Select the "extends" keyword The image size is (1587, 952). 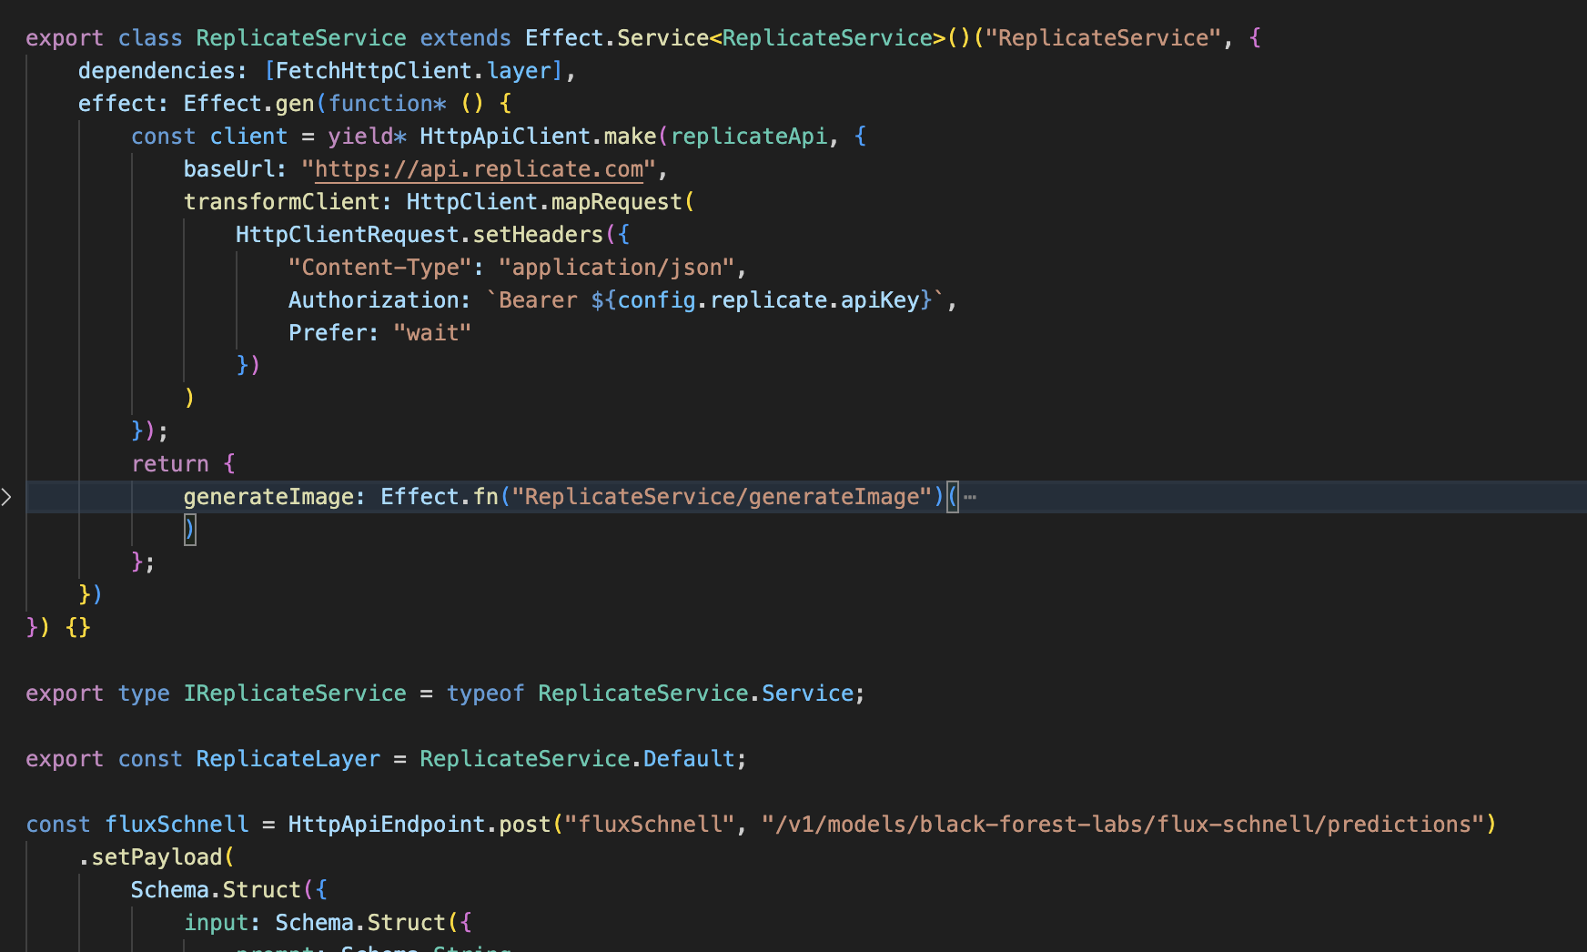(465, 38)
